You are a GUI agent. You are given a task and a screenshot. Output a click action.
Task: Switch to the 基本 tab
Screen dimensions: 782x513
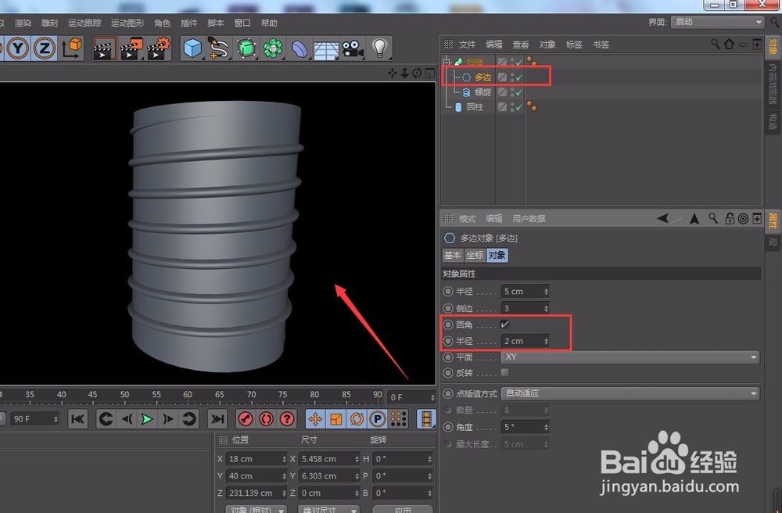coord(453,255)
